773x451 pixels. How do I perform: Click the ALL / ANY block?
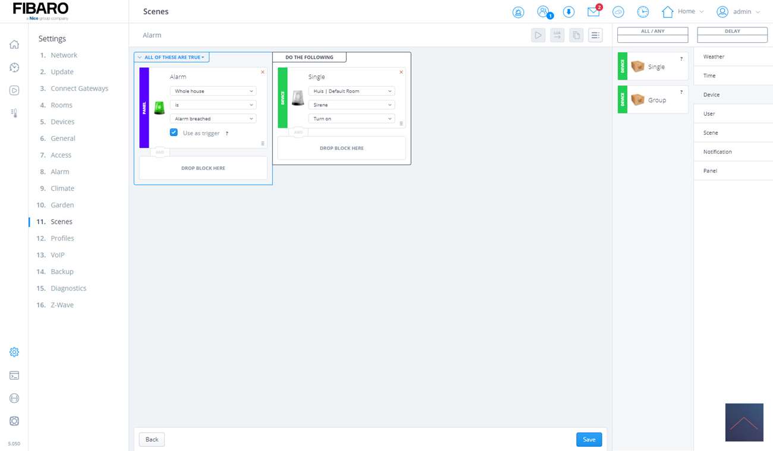653,35
